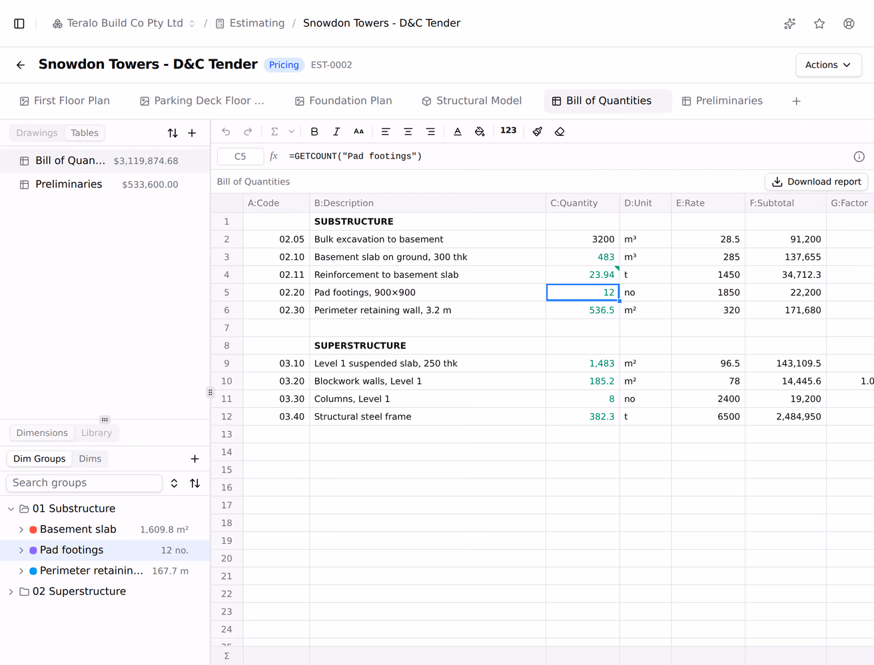Open the Preliminaries tab
This screenshot has height=665, width=874.
coord(722,101)
